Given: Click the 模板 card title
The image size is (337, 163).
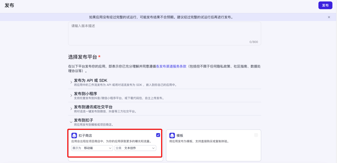Looking at the screenshot, I should pyautogui.click(x=180, y=136).
